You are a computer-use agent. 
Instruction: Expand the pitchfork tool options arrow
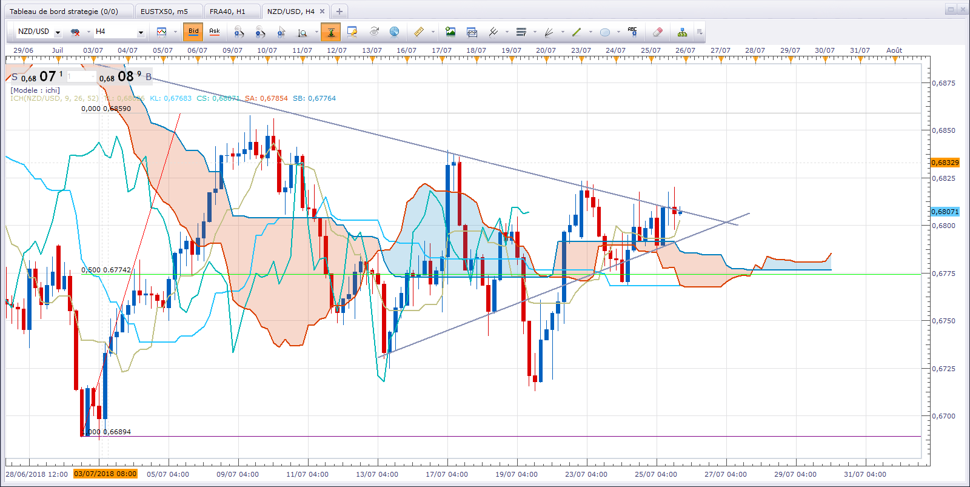(507, 32)
